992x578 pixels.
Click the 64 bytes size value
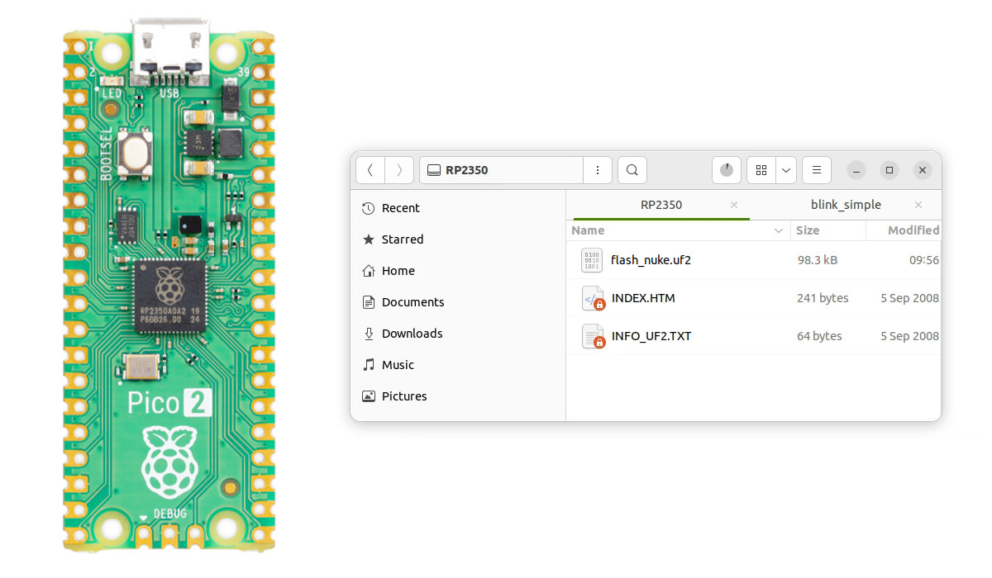pos(819,336)
